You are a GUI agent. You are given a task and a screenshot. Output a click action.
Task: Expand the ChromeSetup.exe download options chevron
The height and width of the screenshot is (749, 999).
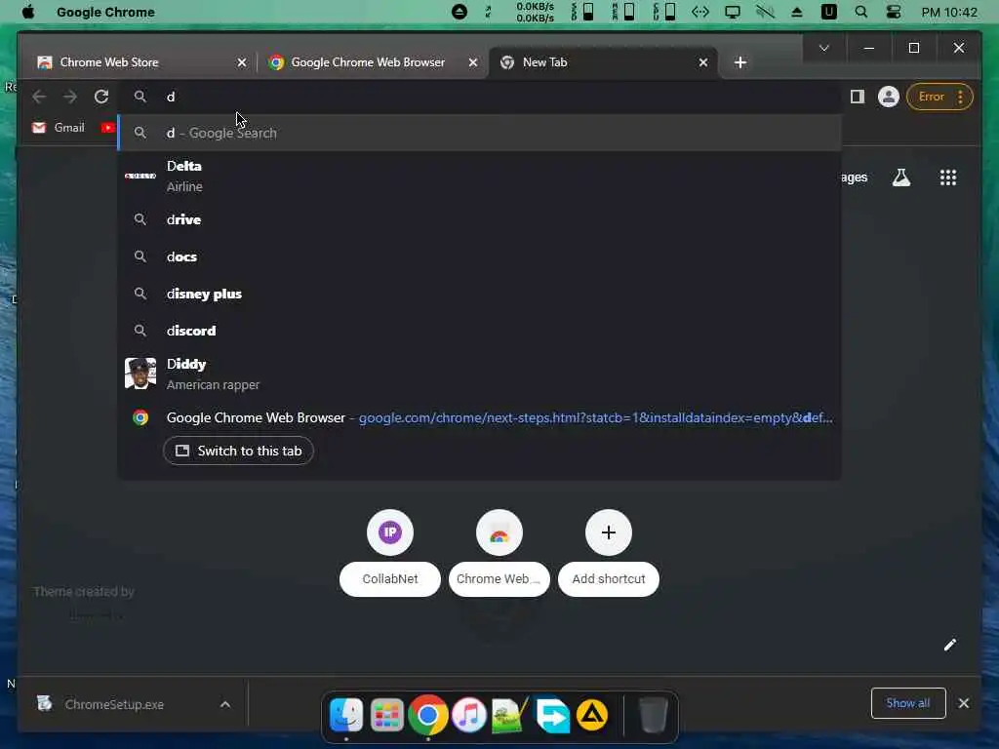coord(225,704)
